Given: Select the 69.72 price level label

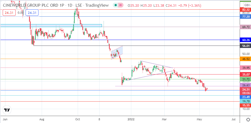Looking at the screenshot, I should pyautogui.click(x=245, y=27).
